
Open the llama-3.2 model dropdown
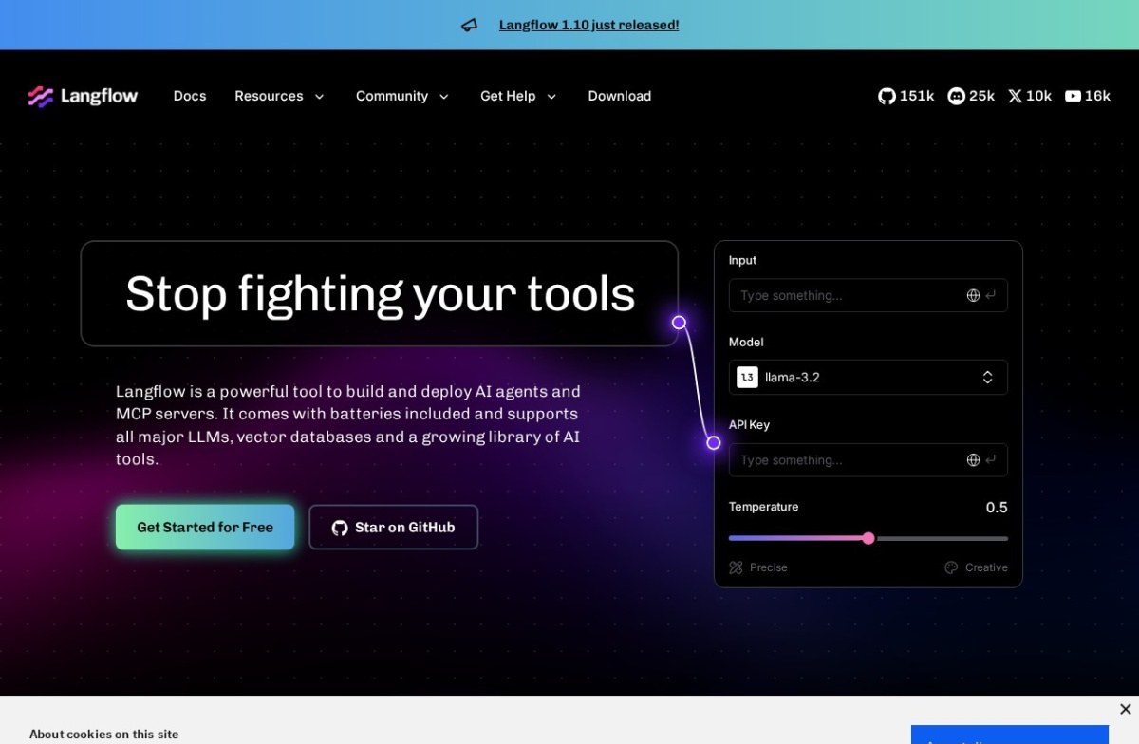pyautogui.click(x=868, y=378)
